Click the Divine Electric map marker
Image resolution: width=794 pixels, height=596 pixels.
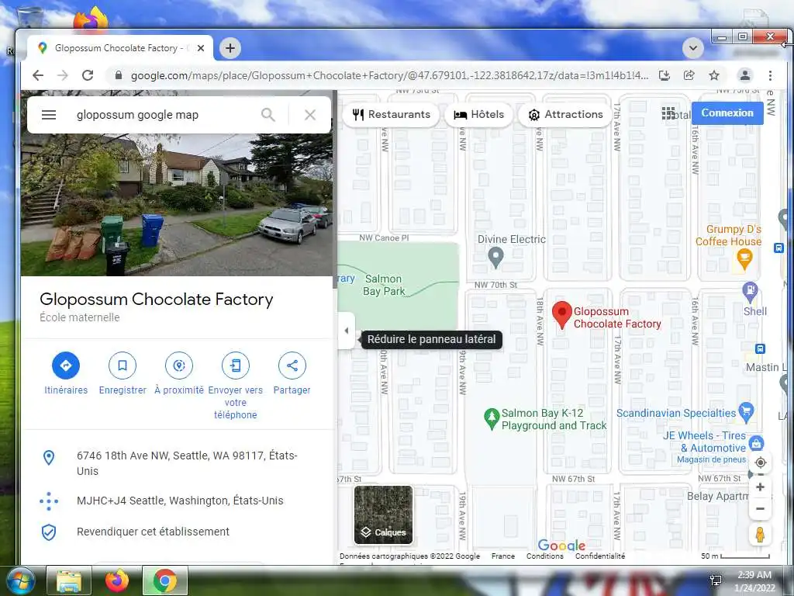point(495,256)
